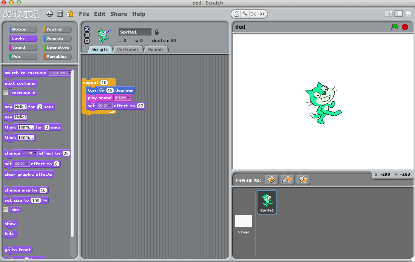The width and height of the screenshot is (415, 262).
Task: Click the change effect by value 25
Action: 66,153
